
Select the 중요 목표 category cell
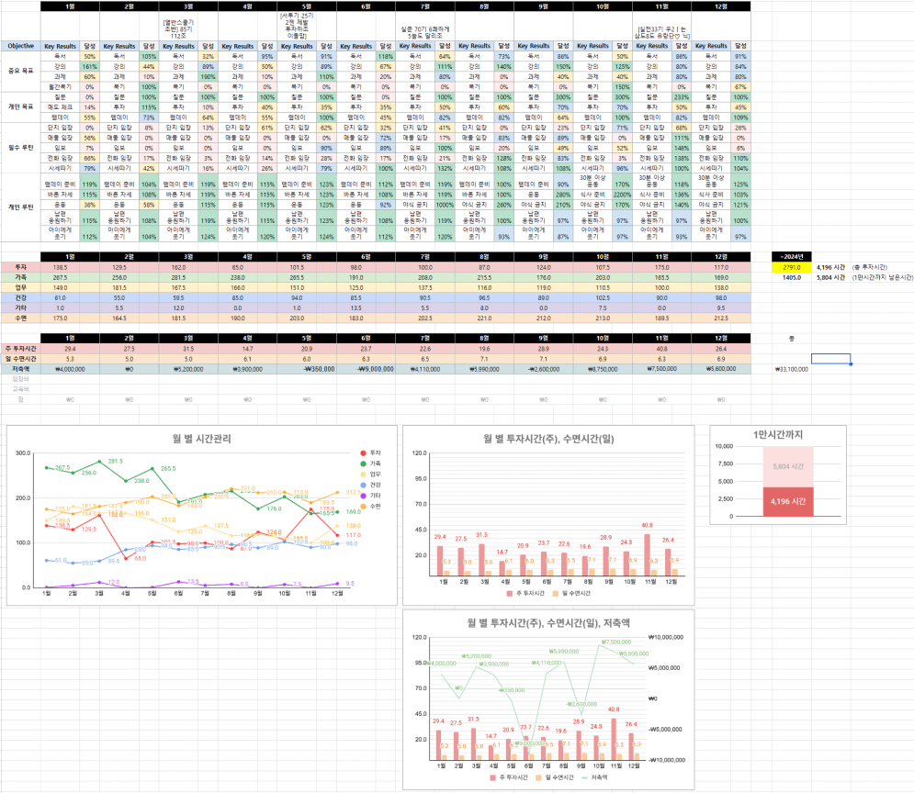click(x=19, y=70)
